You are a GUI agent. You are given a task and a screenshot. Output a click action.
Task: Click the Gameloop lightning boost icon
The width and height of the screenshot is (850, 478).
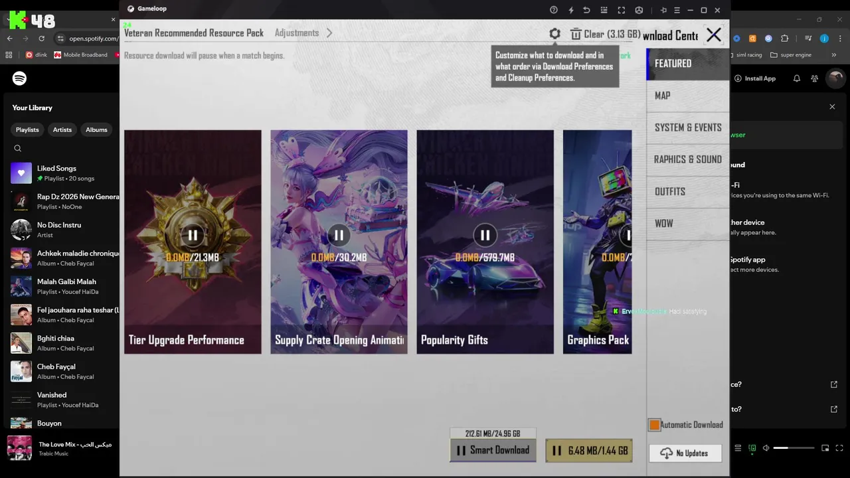click(x=570, y=10)
